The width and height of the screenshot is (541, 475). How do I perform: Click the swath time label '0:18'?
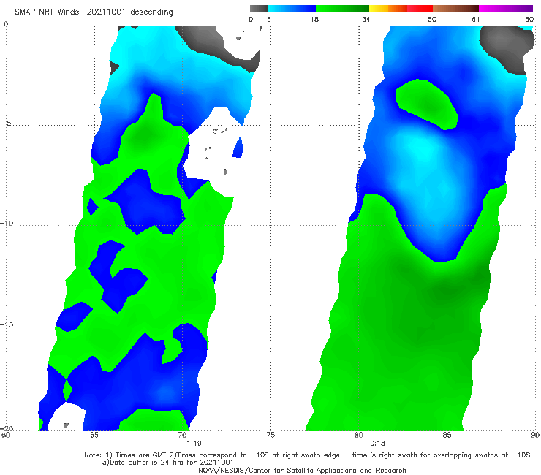tap(377, 444)
